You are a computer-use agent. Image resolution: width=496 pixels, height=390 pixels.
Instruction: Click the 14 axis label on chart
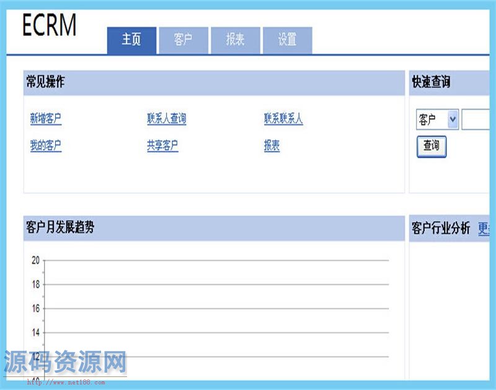pyautogui.click(x=36, y=332)
